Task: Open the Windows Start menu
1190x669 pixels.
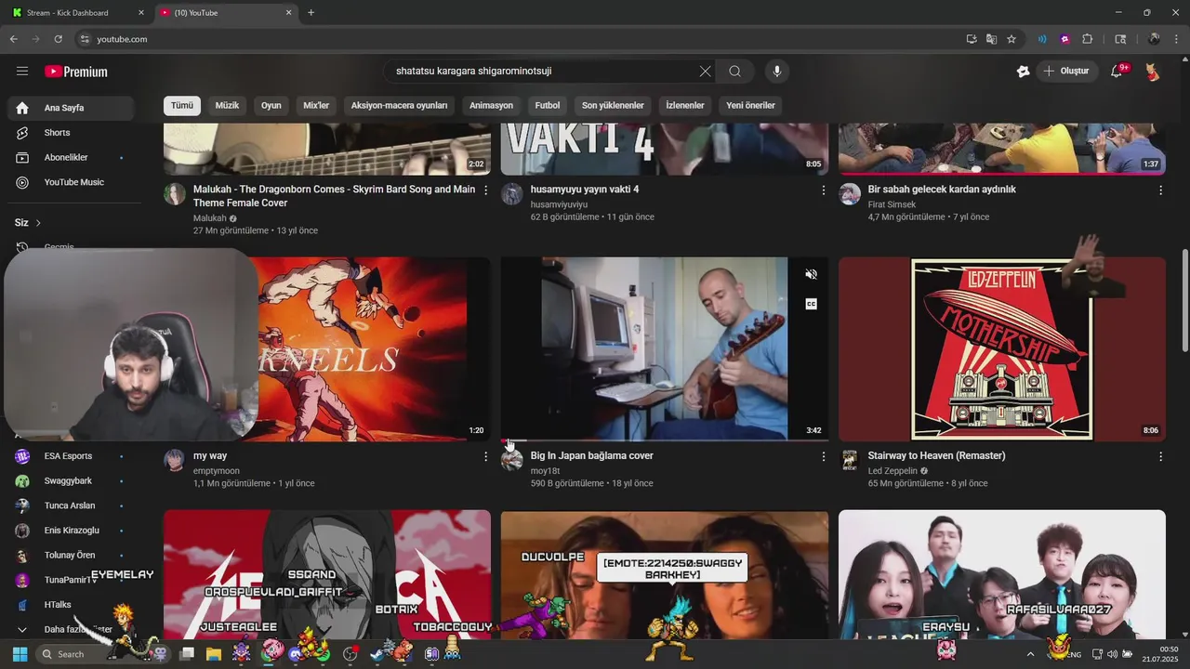Action: (x=20, y=654)
